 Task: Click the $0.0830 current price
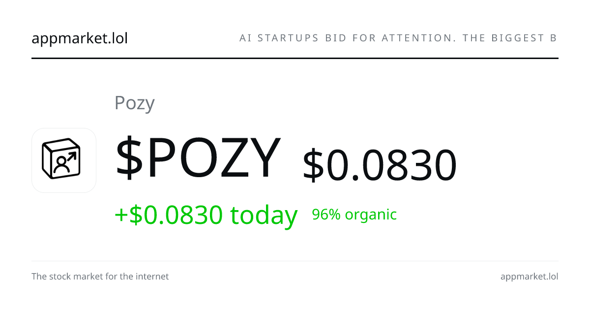tap(380, 166)
